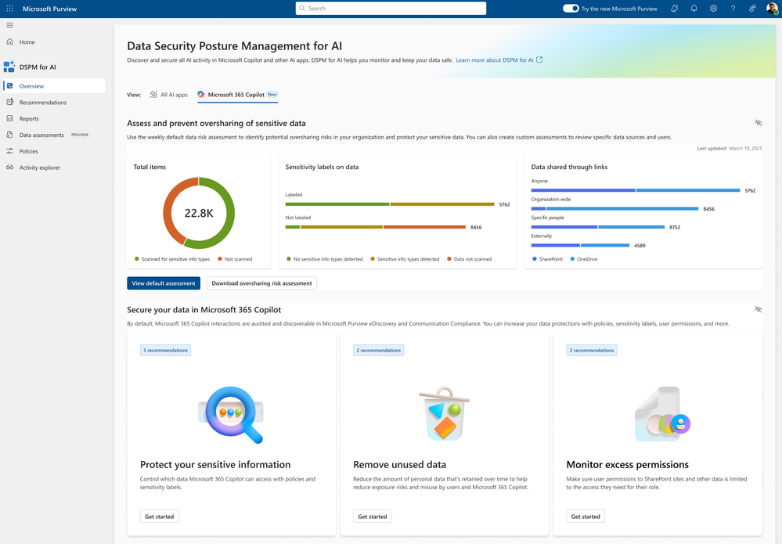Click the Anyone links bar
This screenshot has width=782, height=544.
click(636, 190)
